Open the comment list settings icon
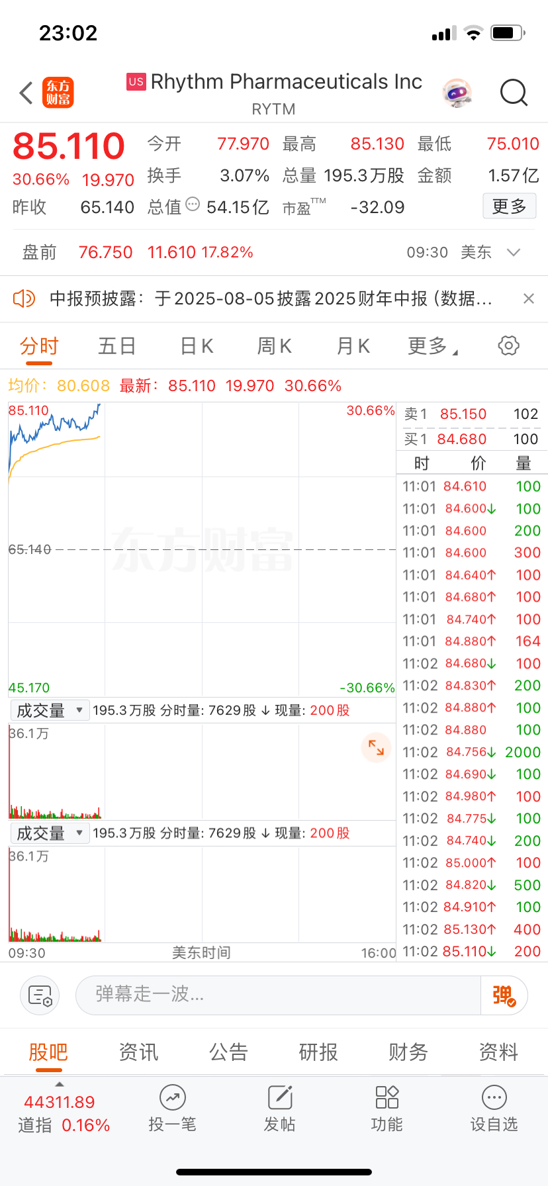The image size is (548, 1186). [40, 995]
